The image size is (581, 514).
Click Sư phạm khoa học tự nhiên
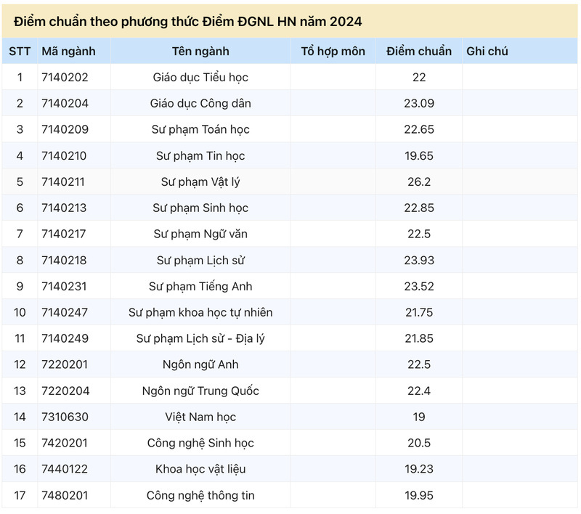click(x=200, y=313)
